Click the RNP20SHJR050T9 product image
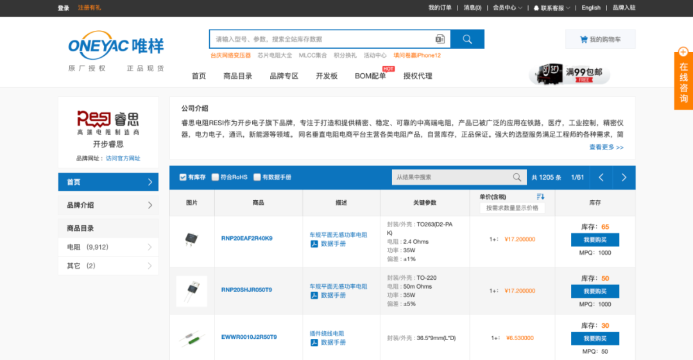 [191, 291]
